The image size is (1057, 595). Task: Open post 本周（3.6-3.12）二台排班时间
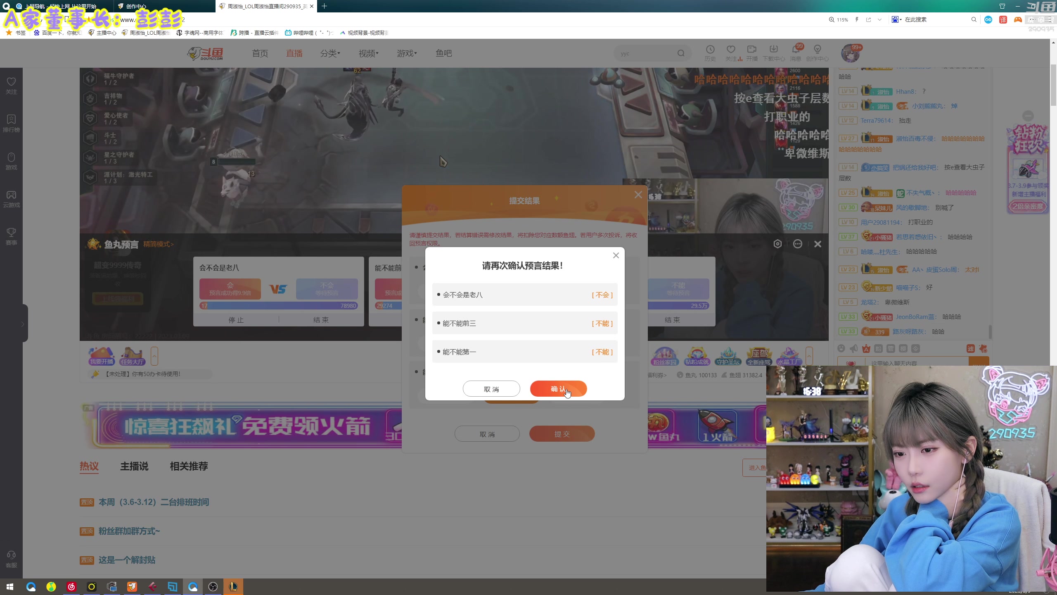(x=154, y=502)
